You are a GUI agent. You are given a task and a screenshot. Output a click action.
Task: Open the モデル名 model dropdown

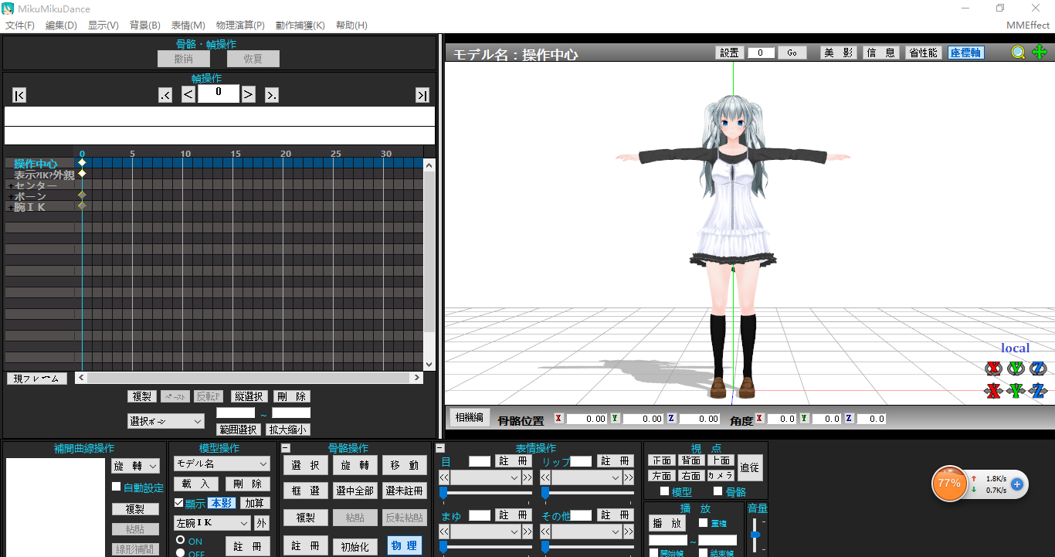pyautogui.click(x=221, y=464)
